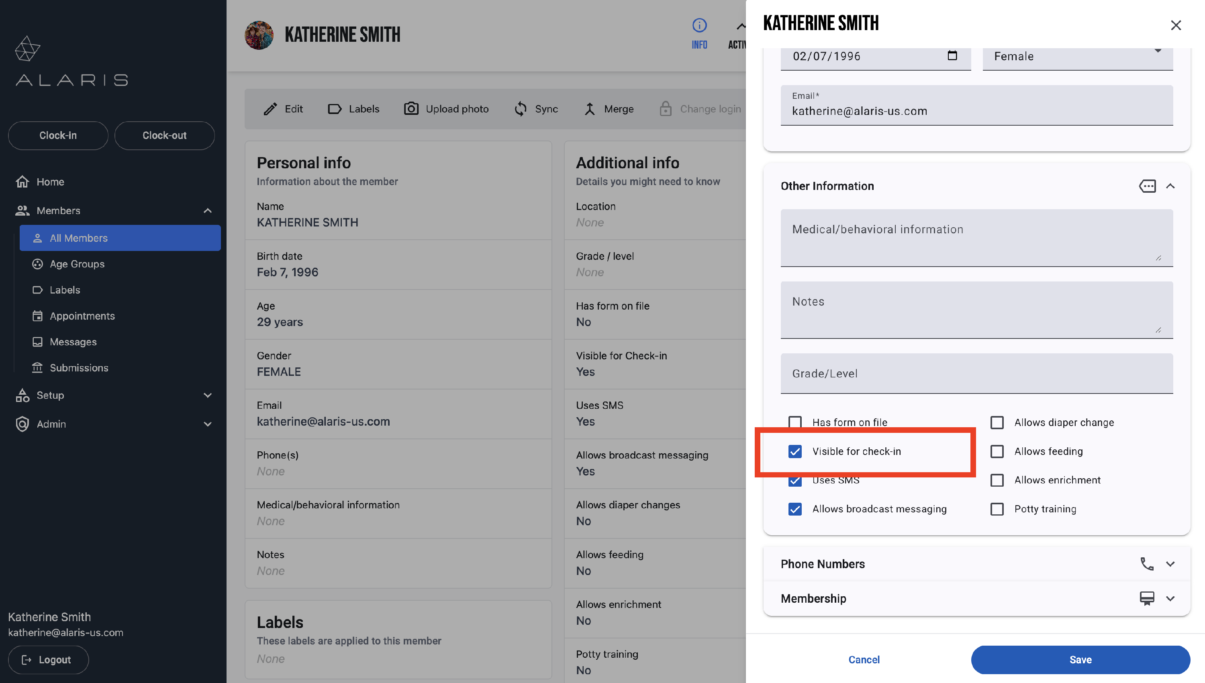Viewport: 1205px width, 683px height.
Task: Click the Sync arrows icon
Action: tap(521, 109)
